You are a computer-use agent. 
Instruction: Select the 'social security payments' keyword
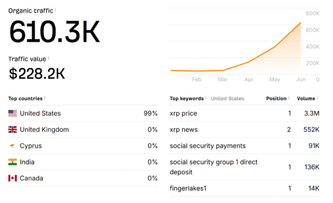(x=208, y=146)
